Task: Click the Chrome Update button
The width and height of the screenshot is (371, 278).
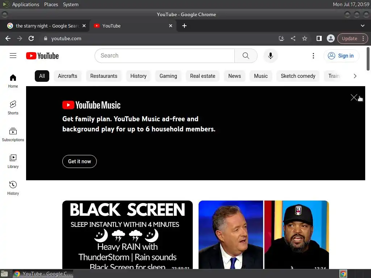Action: (x=350, y=38)
